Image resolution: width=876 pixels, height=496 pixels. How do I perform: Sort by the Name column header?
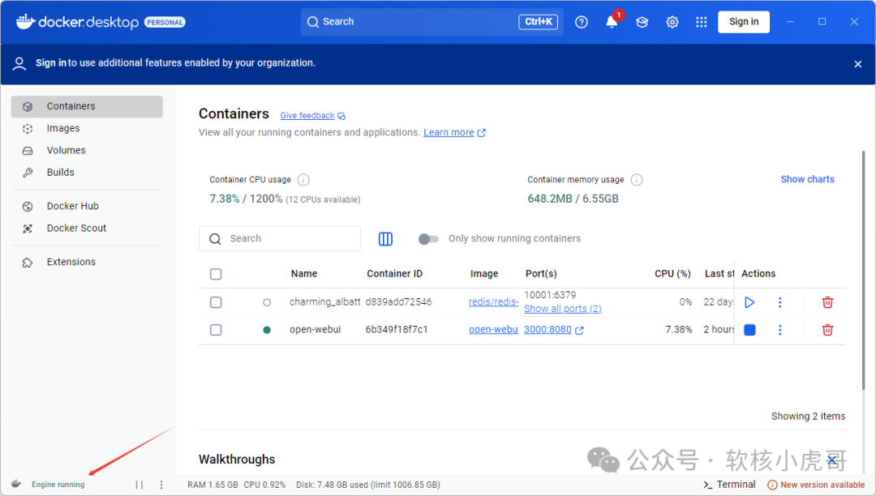304,273
